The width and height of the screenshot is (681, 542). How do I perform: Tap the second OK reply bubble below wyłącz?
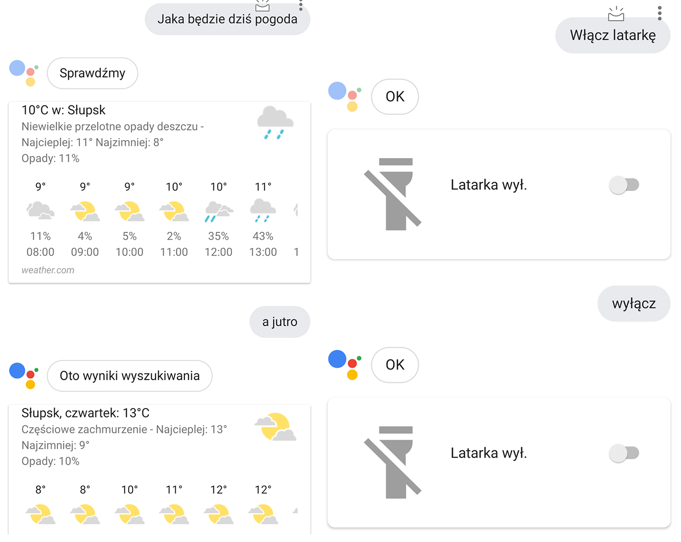tap(395, 365)
